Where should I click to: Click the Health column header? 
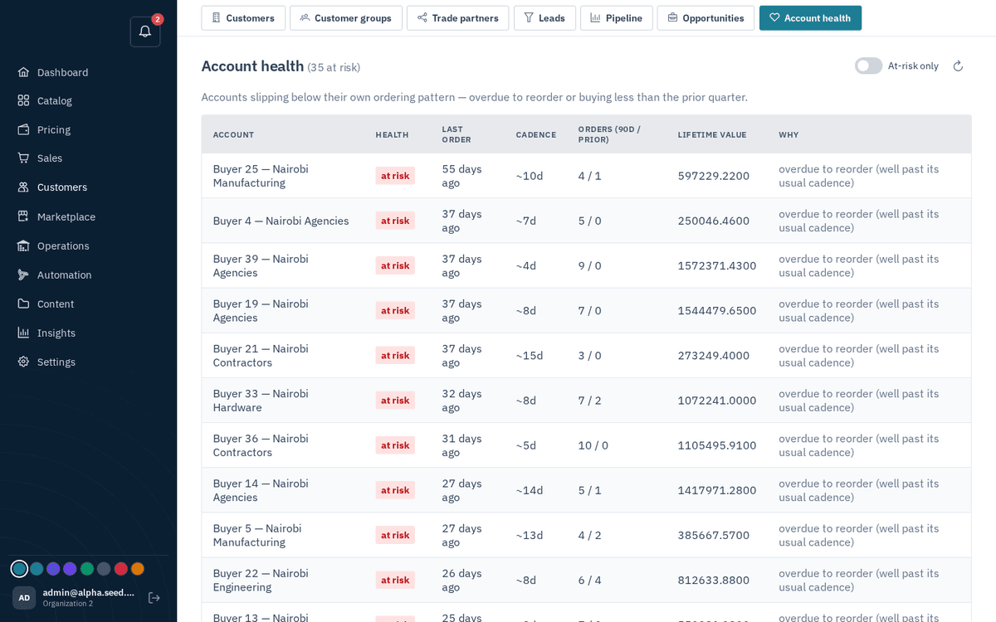[x=392, y=134]
